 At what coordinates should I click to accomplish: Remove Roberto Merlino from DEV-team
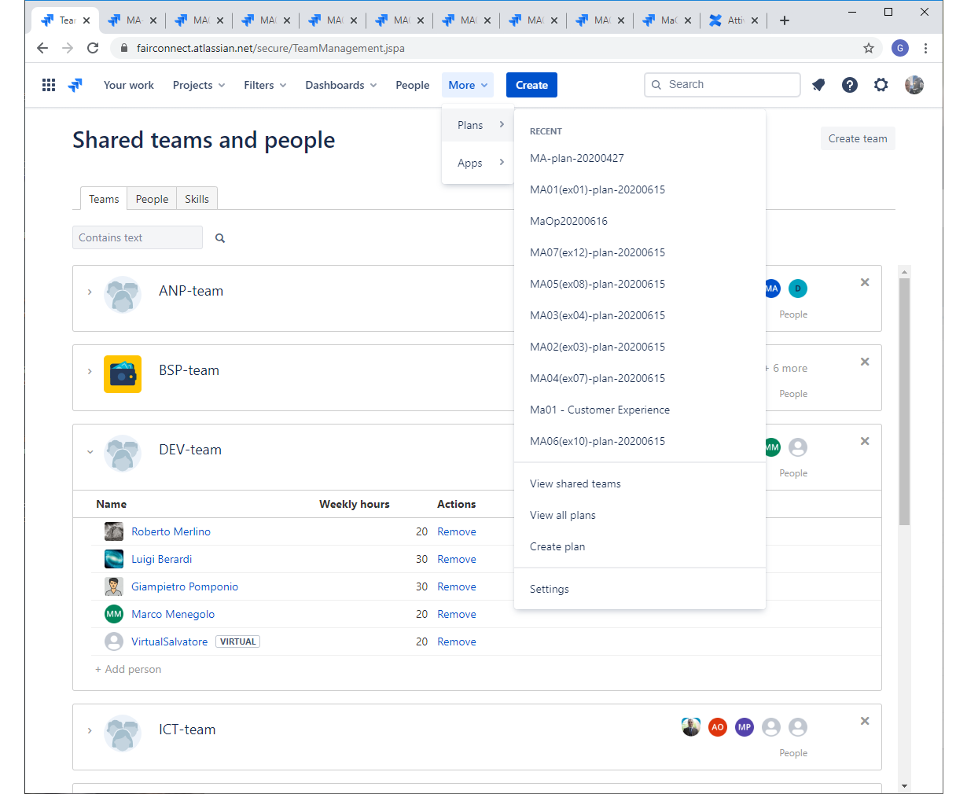[457, 531]
